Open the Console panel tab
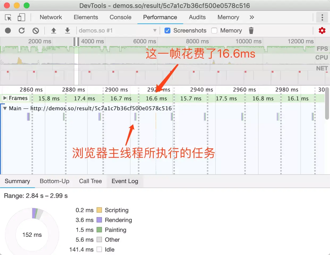The image size is (330, 255). point(120,17)
